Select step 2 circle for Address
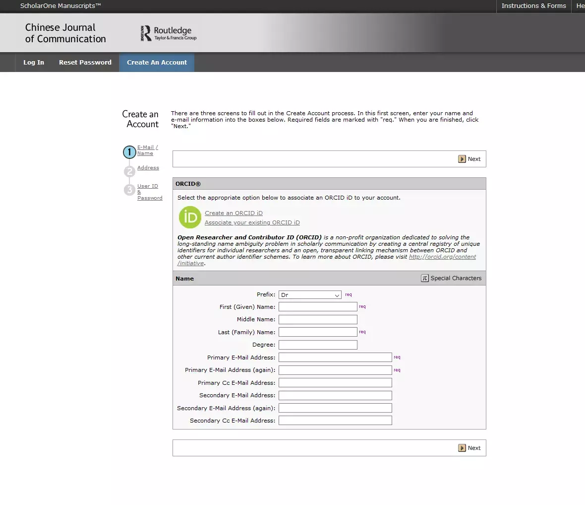This screenshot has height=505, width=585. (x=129, y=171)
